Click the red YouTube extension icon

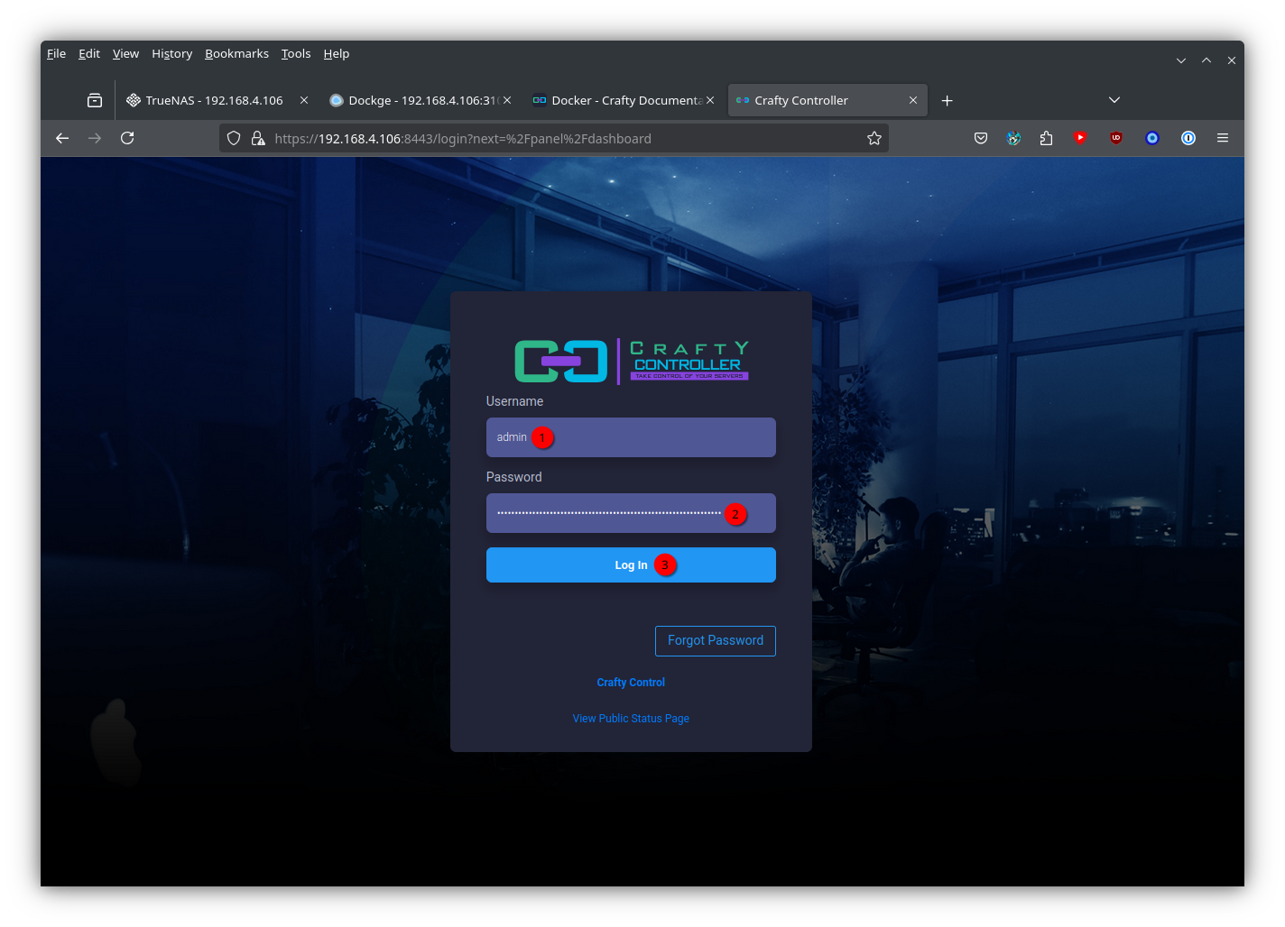coord(1080,138)
